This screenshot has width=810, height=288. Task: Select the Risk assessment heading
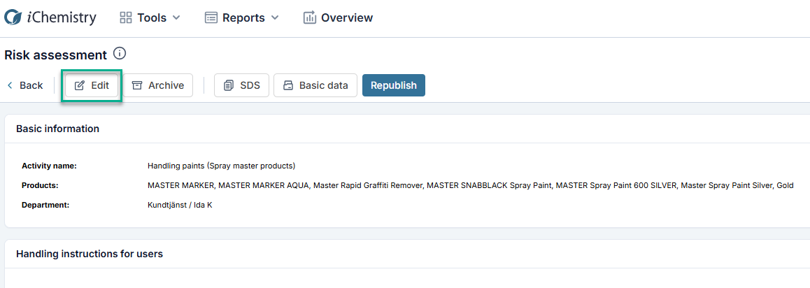coord(55,55)
